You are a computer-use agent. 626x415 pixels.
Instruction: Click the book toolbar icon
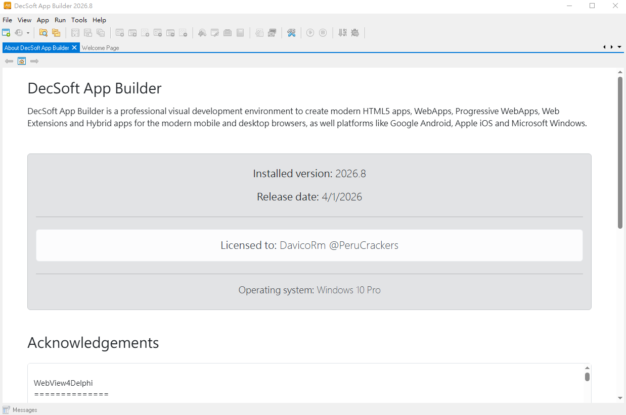240,33
